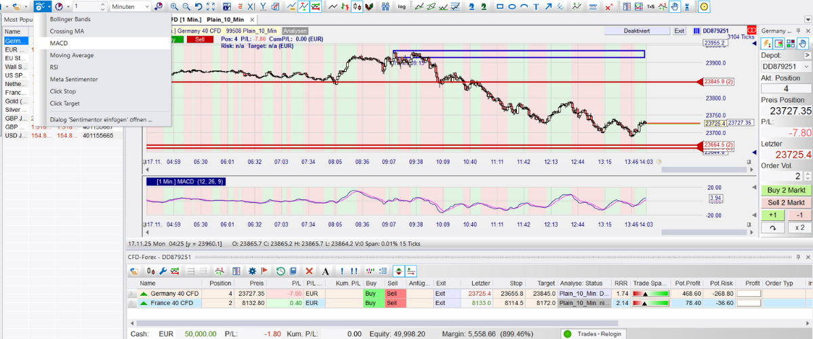Click Sell in the France 40 CFD row
The width and height of the screenshot is (813, 339).
[394, 303]
